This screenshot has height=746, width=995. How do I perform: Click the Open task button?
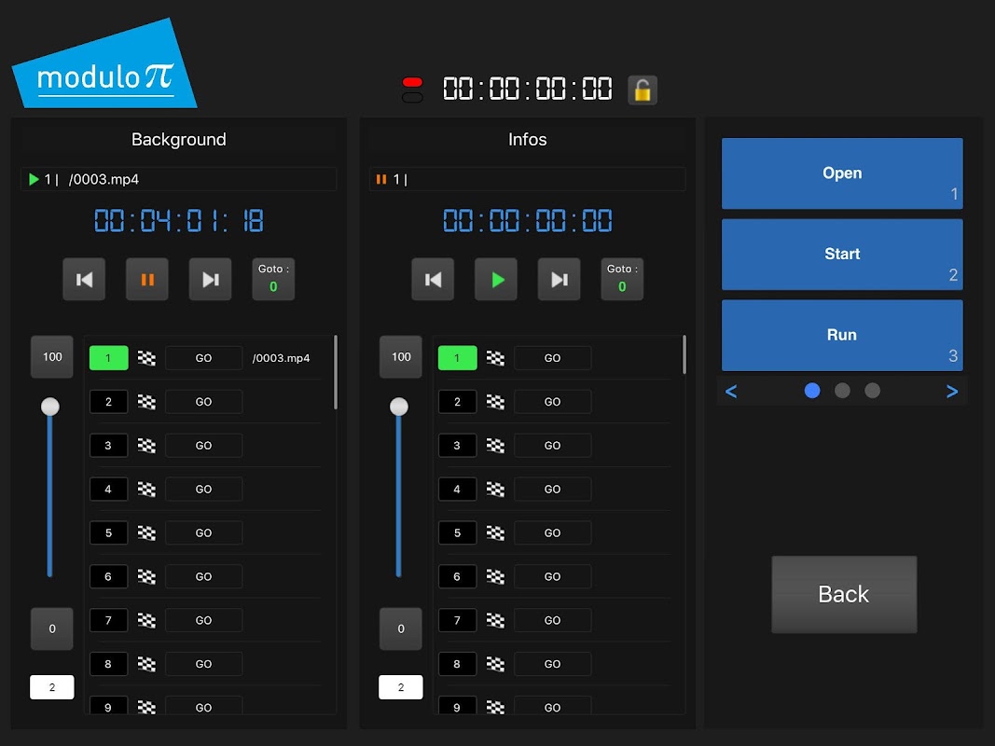842,173
